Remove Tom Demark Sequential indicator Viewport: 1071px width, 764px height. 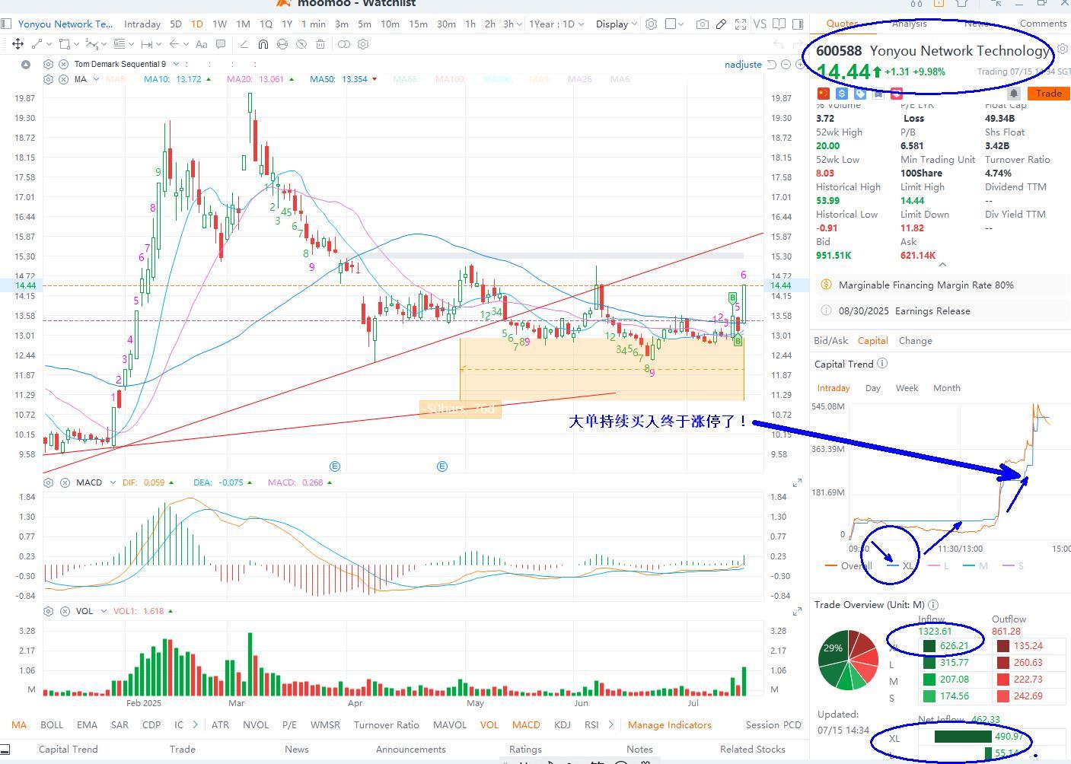coord(64,64)
